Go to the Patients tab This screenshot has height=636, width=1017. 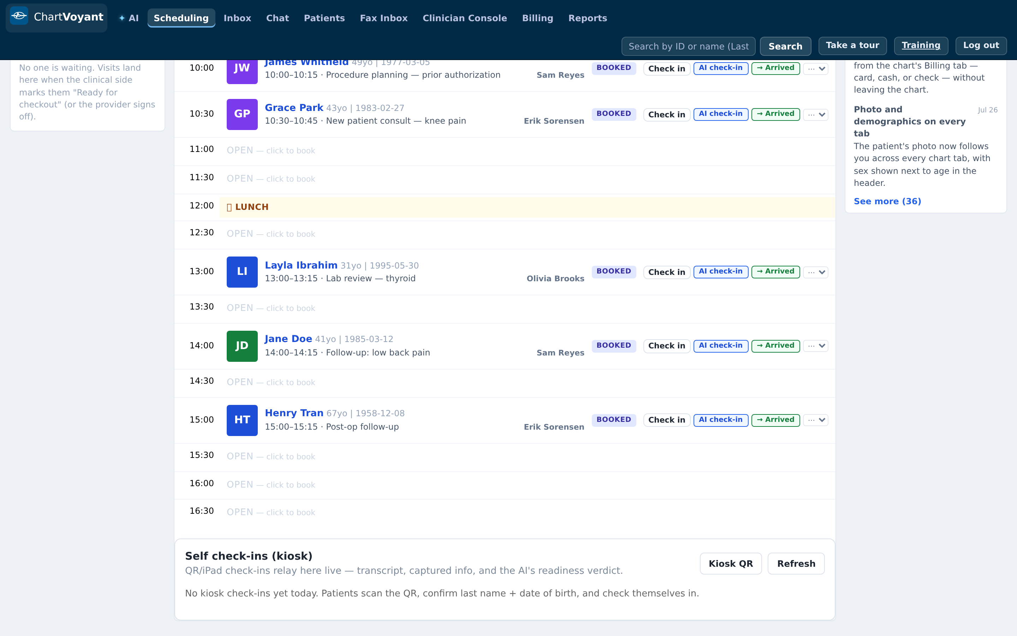click(324, 18)
